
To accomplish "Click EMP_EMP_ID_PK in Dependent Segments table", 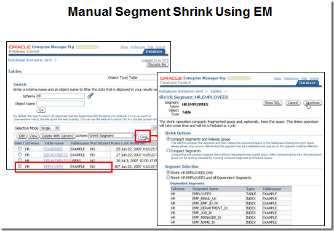I will (x=205, y=203).
